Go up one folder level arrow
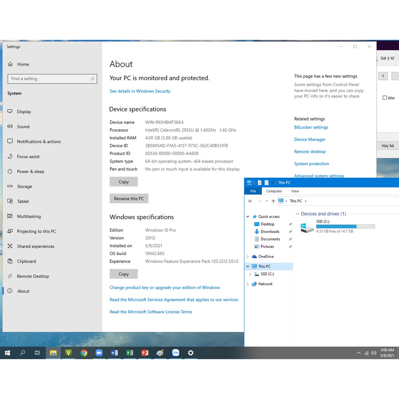Image resolution: width=399 pixels, height=399 pixels. pyautogui.click(x=273, y=201)
